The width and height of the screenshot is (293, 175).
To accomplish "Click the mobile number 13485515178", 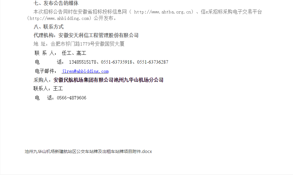I will point(83,62).
